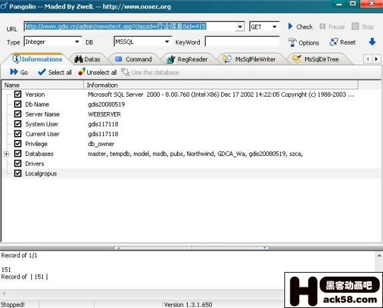Click the Go button label
Image resolution: width=383 pixels, height=308 pixels.
(24, 73)
